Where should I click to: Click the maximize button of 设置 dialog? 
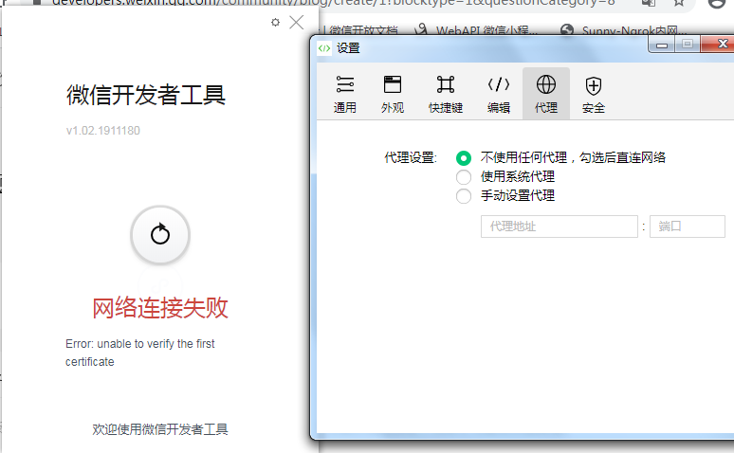click(688, 45)
